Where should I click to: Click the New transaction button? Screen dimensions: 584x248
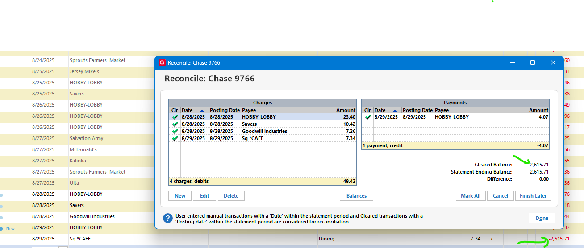[x=180, y=196]
